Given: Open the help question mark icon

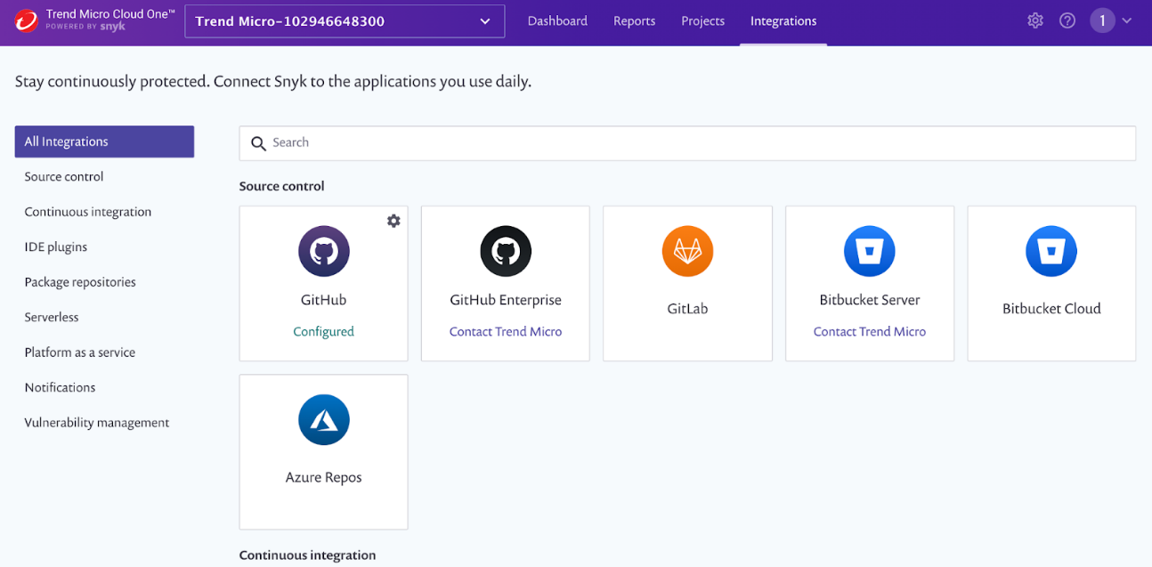Looking at the screenshot, I should 1067,20.
